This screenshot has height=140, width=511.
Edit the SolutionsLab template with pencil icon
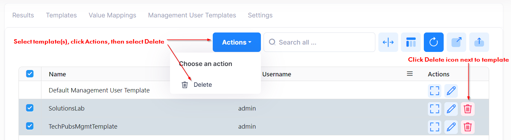[451, 109]
